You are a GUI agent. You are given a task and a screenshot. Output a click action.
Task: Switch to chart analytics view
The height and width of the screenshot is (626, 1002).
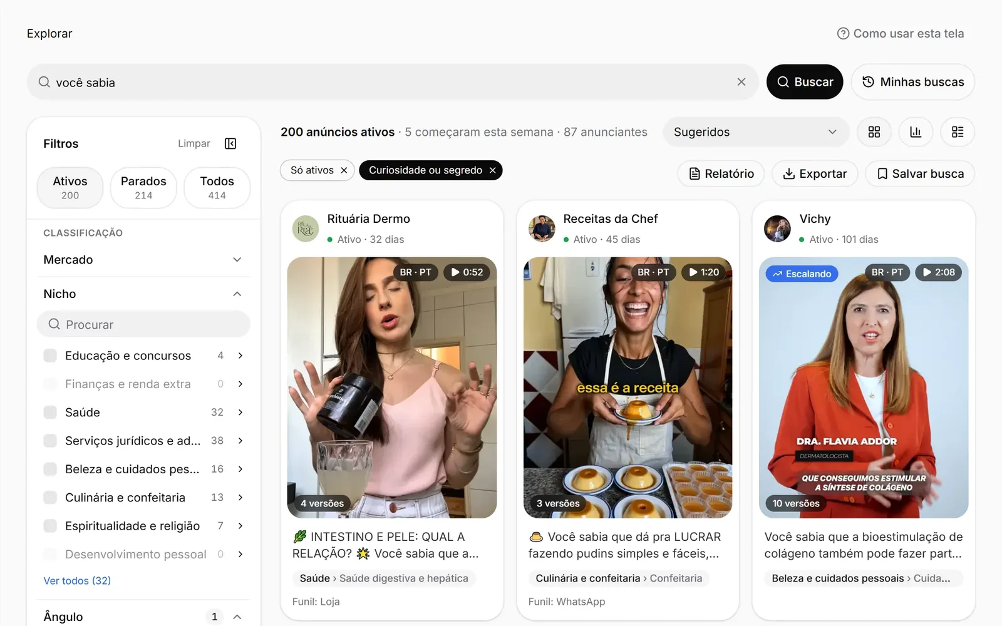[x=916, y=132]
